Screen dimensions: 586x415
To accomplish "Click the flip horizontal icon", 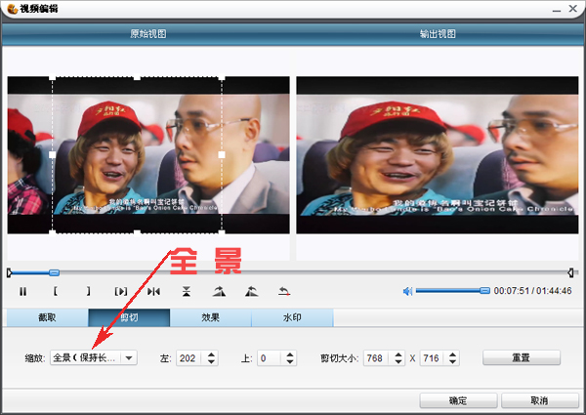I will tap(153, 291).
